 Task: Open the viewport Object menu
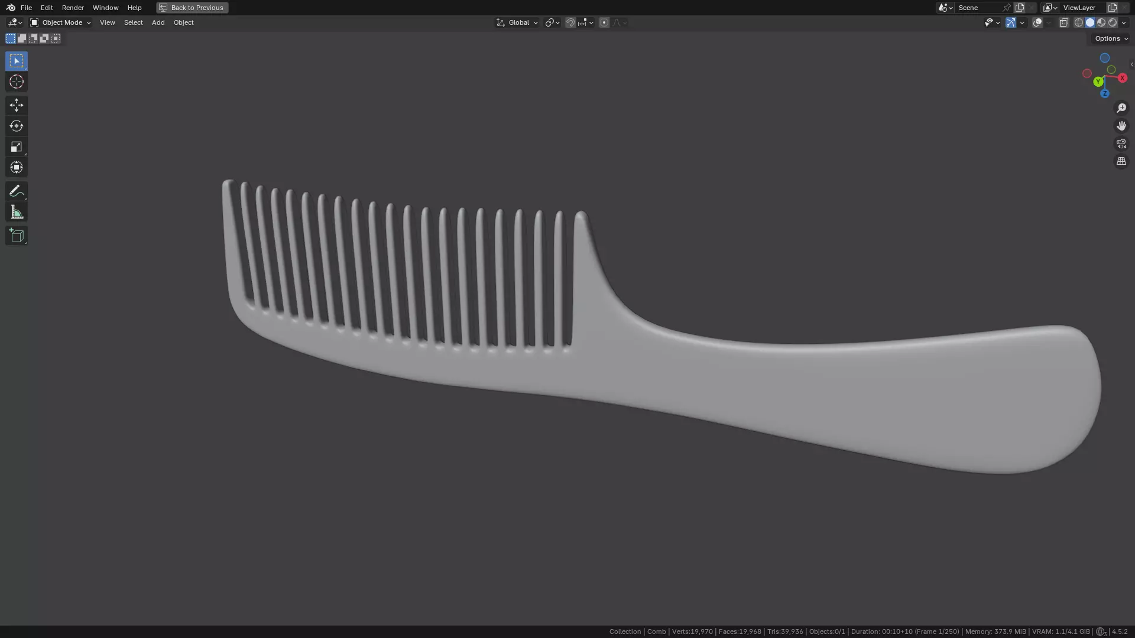pos(183,22)
